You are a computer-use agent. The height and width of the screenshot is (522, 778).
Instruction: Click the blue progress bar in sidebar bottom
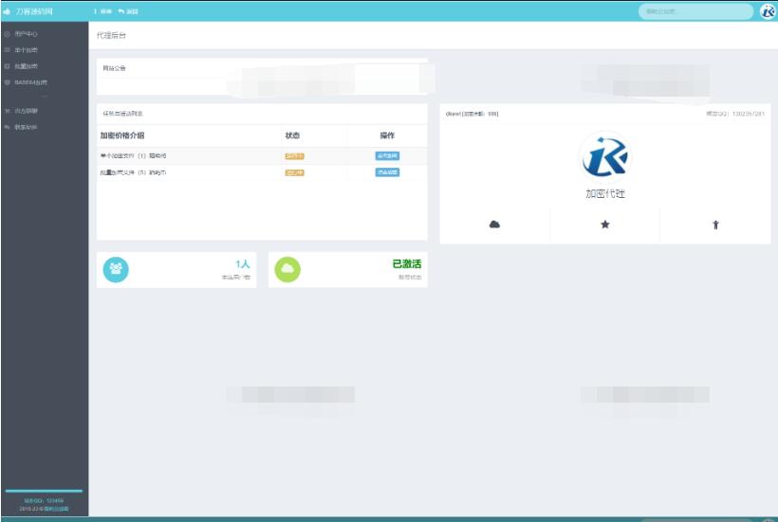[x=44, y=491]
